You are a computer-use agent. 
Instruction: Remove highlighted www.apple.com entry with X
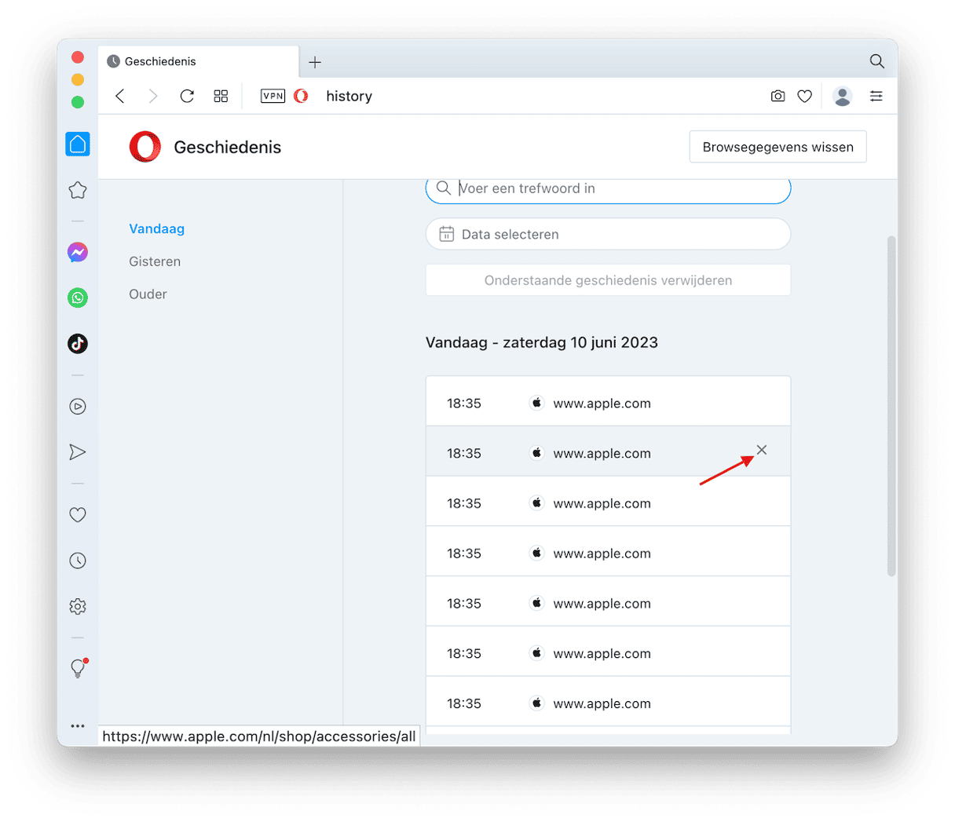(x=762, y=450)
